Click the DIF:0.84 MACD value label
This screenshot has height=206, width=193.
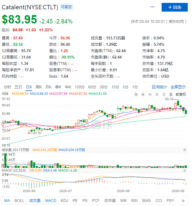coord(35,171)
